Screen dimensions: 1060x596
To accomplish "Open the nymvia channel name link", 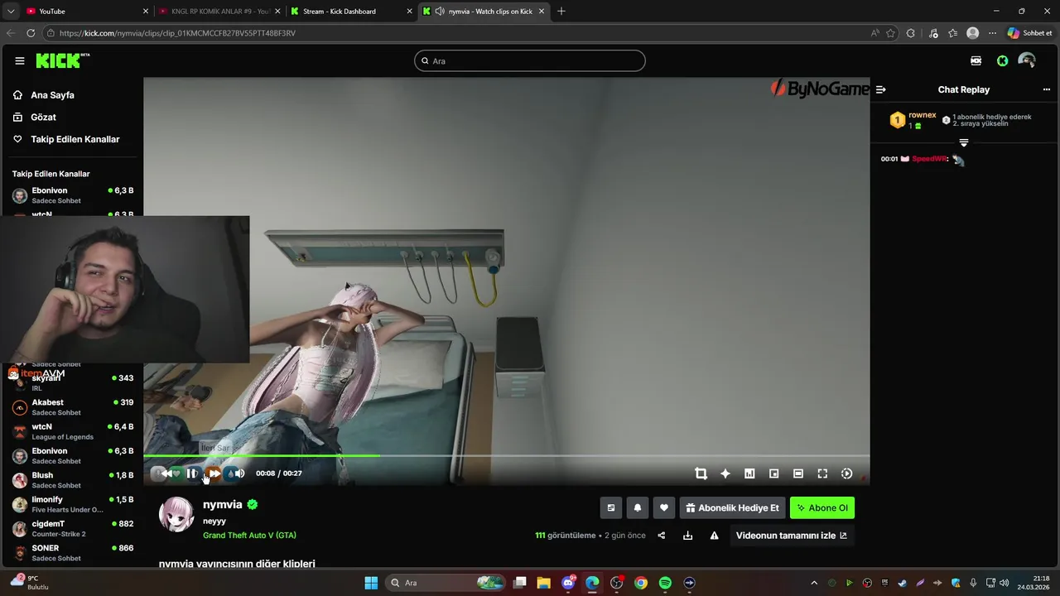I will point(223,504).
